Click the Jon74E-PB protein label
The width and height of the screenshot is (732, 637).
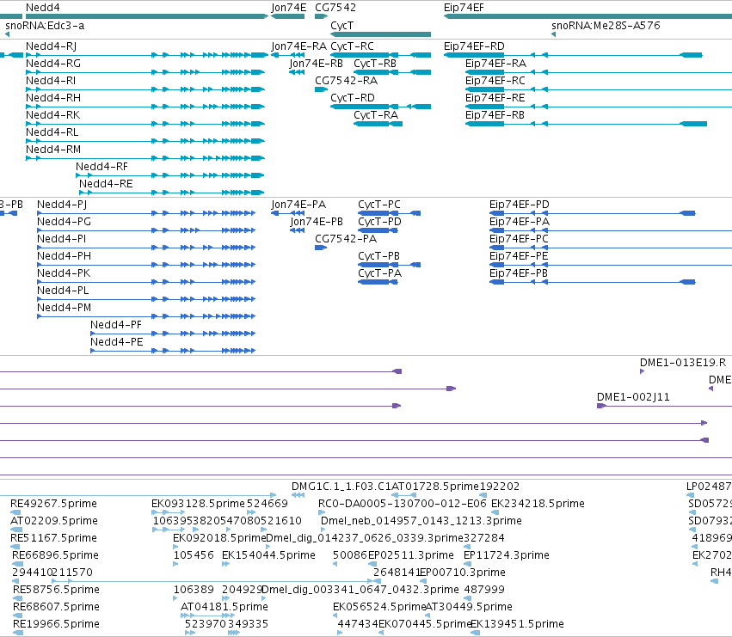click(x=317, y=222)
